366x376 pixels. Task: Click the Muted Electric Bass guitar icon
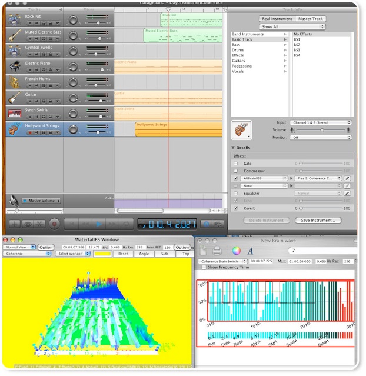[14, 35]
